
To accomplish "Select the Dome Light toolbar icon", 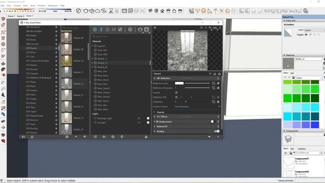I will [x=227, y=11].
